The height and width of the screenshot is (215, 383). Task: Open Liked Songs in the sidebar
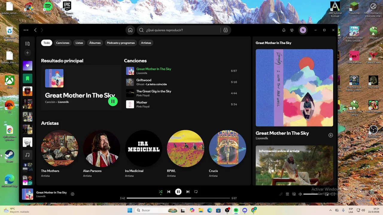pos(28,66)
